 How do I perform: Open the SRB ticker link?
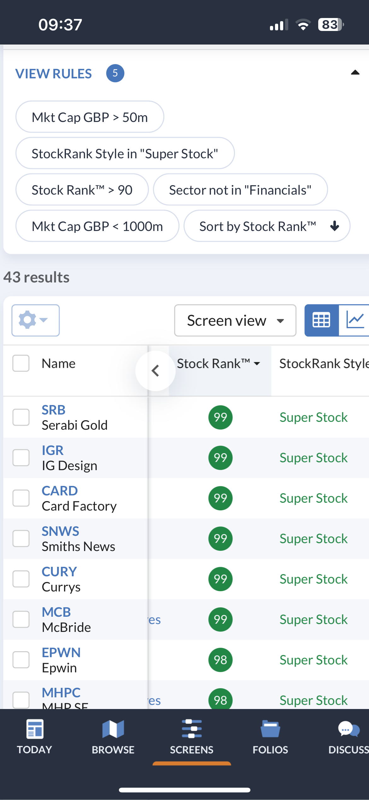[54, 410]
